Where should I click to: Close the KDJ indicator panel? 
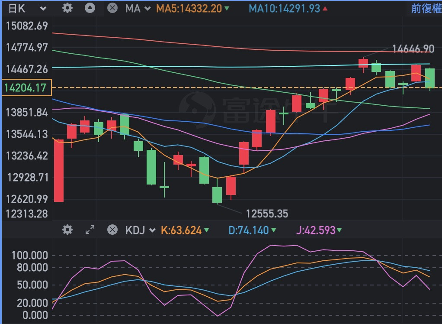click(x=112, y=230)
